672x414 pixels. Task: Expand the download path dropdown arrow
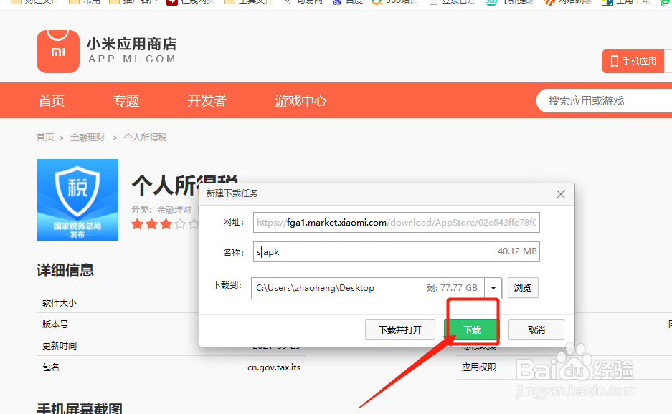point(493,288)
